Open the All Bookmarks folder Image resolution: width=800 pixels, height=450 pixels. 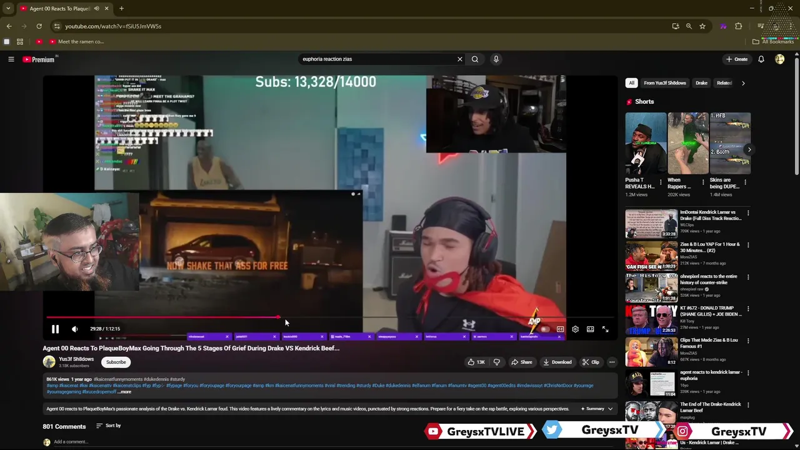[773, 42]
